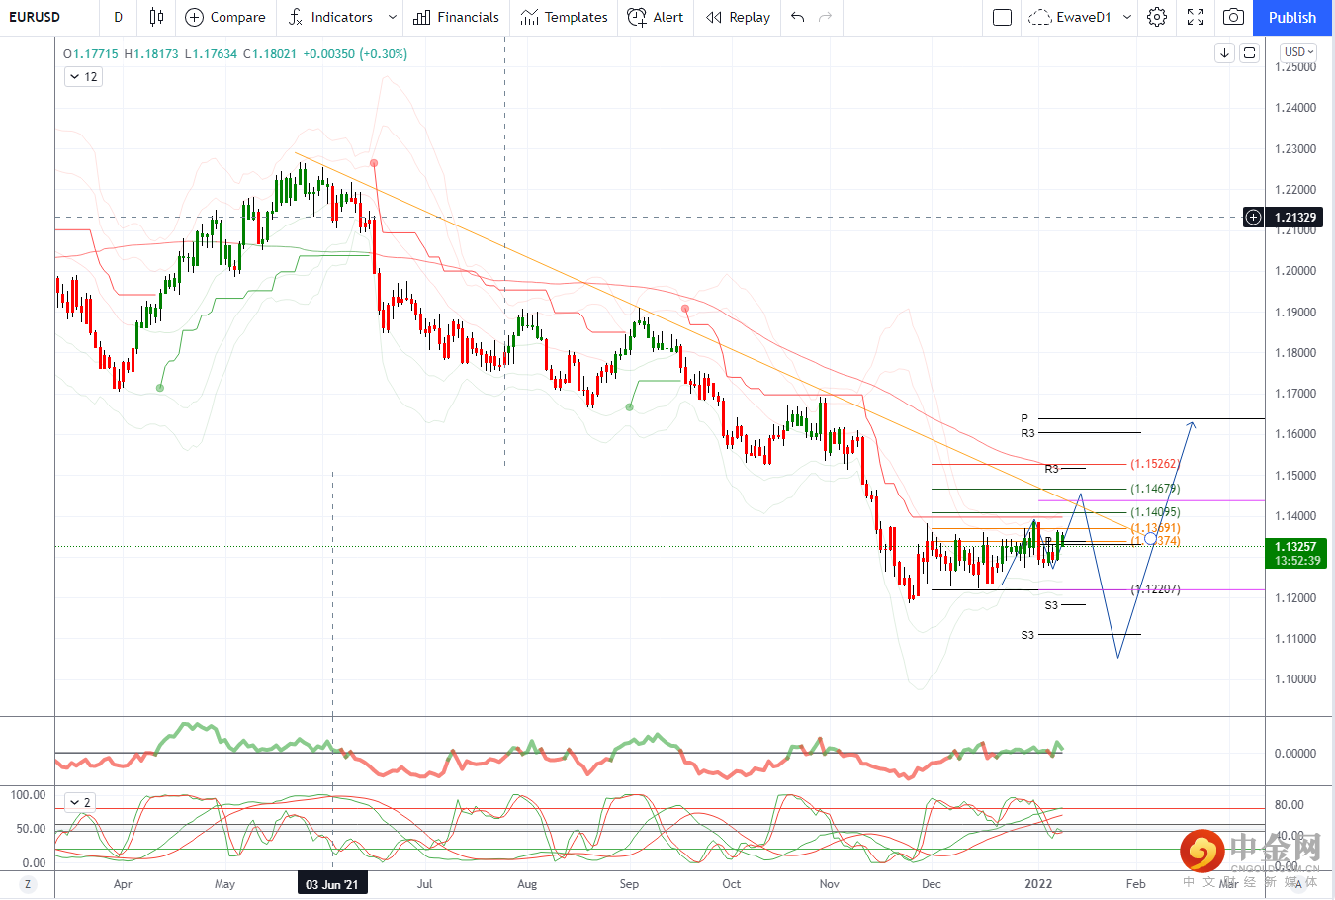Create an Alert with the alarm icon
Screen dimensions: 1335x900
point(655,17)
